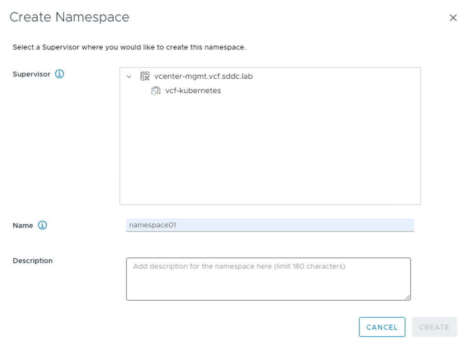Click the info icon next to Name
Viewport: 466px width, 343px height.
pyautogui.click(x=42, y=225)
